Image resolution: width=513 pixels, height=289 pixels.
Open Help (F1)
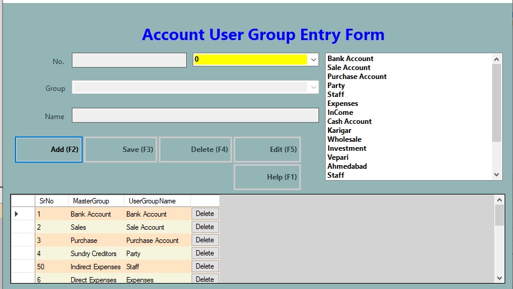tap(267, 177)
